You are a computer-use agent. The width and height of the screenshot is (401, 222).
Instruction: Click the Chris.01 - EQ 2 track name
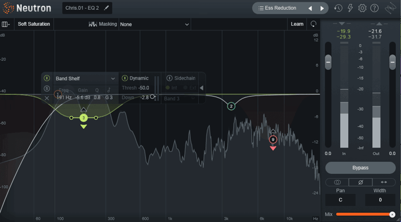click(x=82, y=8)
